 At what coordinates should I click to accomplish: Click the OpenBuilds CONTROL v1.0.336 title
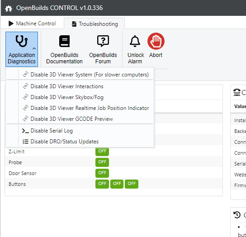click(x=59, y=8)
